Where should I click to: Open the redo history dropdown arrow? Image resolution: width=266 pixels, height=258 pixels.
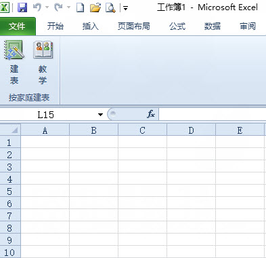tap(68, 7)
